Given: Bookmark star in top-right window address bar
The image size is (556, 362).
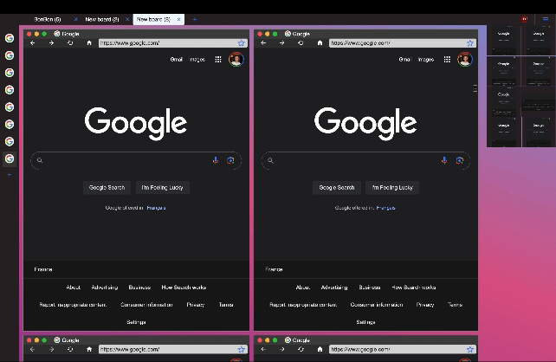Looking at the screenshot, I should coord(470,43).
